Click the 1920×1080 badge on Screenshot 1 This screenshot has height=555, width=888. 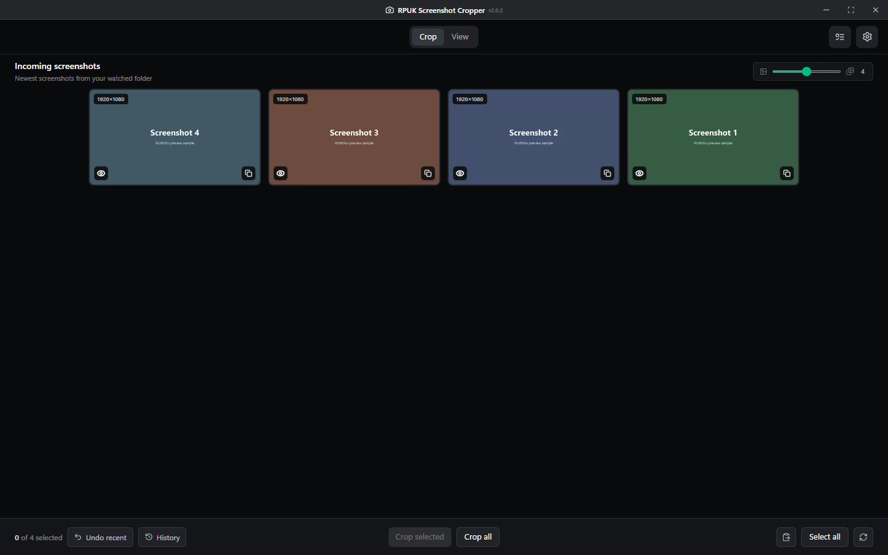click(649, 99)
